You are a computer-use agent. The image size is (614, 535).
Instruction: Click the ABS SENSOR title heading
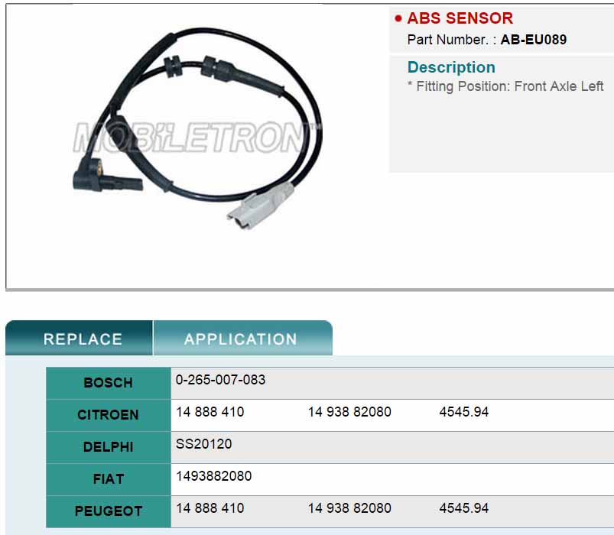click(460, 18)
